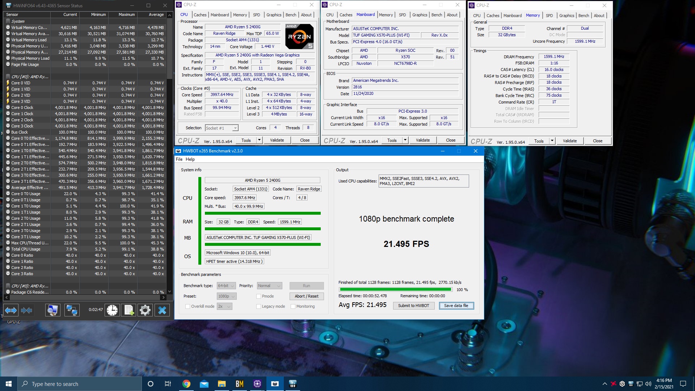Click the HWiNFO remote network monitors icon

click(72, 310)
